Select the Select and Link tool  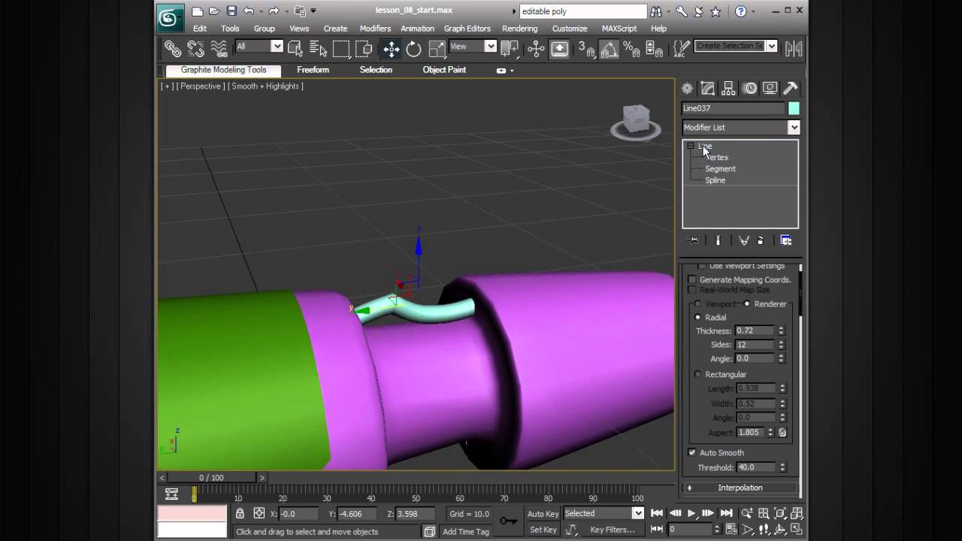pyautogui.click(x=173, y=49)
